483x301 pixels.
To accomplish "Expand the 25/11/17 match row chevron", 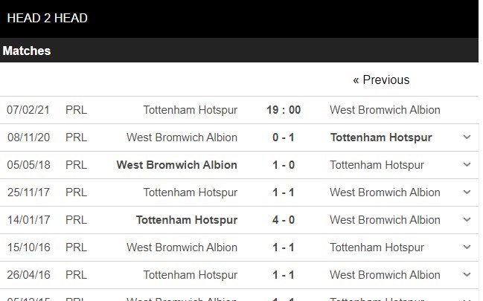I will (467, 192).
